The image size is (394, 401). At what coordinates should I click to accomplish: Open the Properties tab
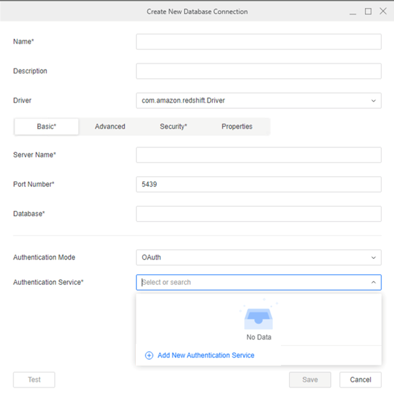point(237,127)
